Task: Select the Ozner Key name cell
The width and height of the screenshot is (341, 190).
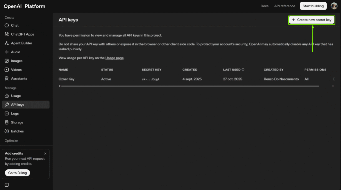Action: click(x=66, y=79)
